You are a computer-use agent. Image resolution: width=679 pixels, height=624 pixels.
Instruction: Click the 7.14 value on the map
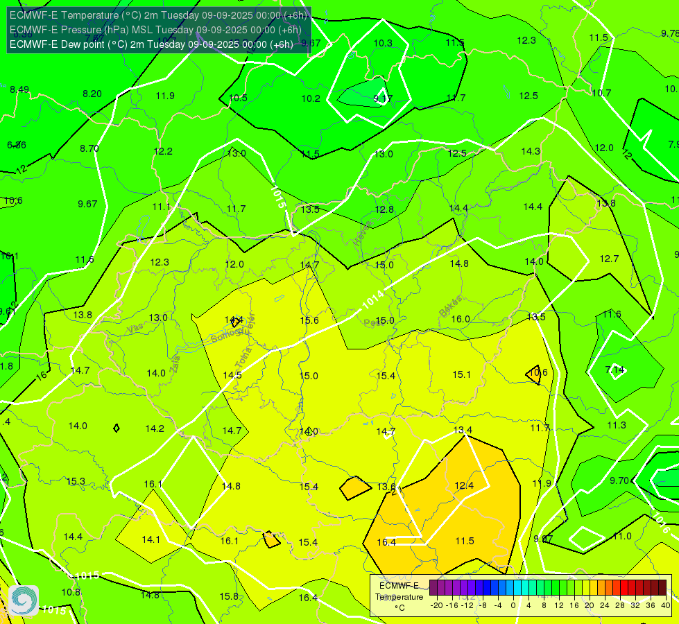(614, 370)
